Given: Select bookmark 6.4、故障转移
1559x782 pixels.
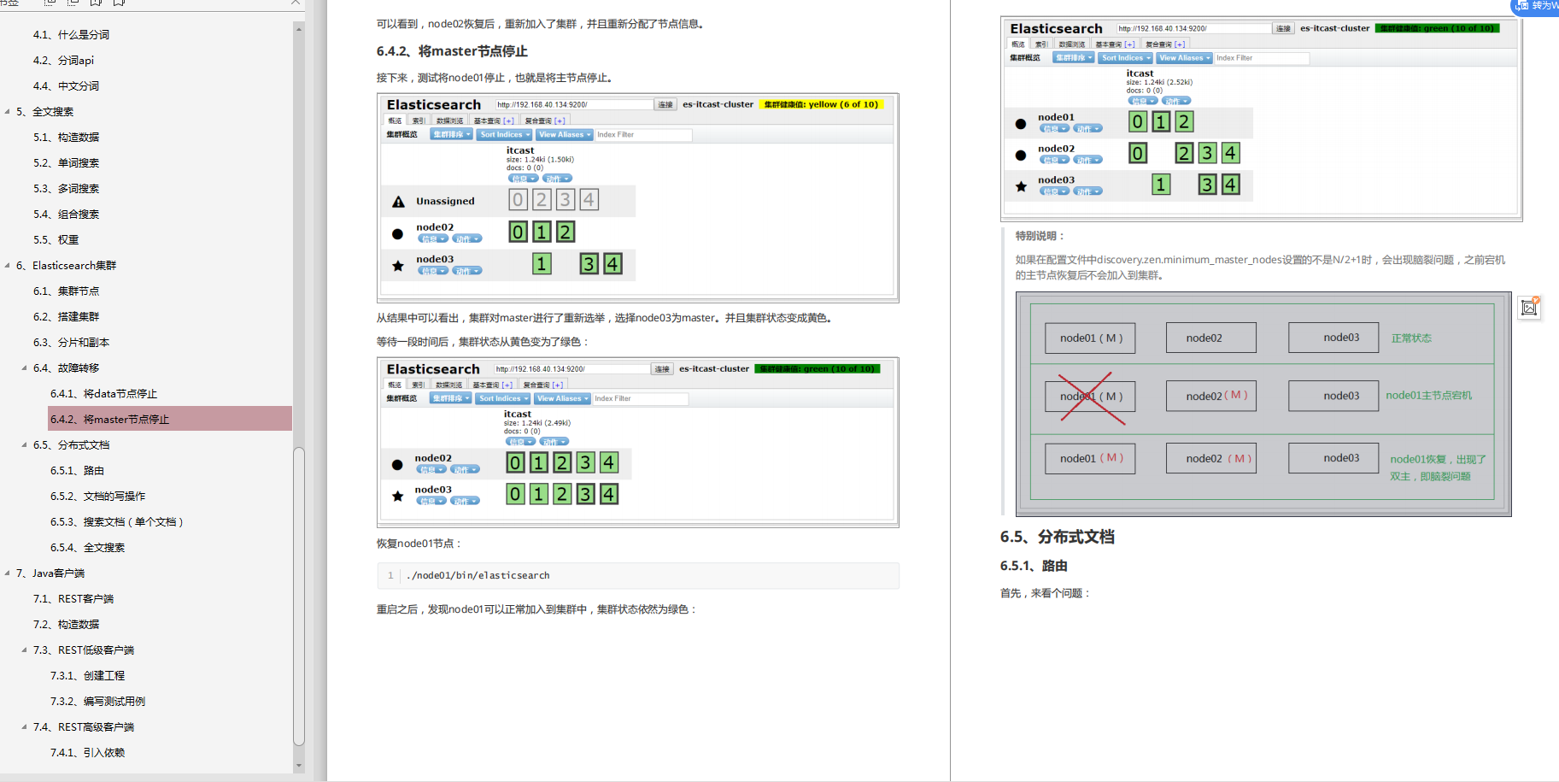Looking at the screenshot, I should pos(66,368).
